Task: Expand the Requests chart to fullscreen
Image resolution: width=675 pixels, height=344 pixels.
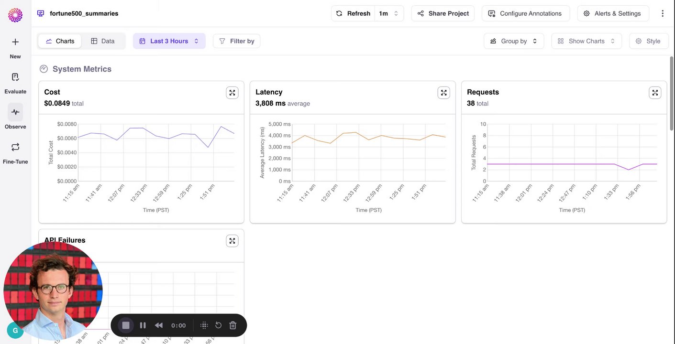Action: coord(655,93)
